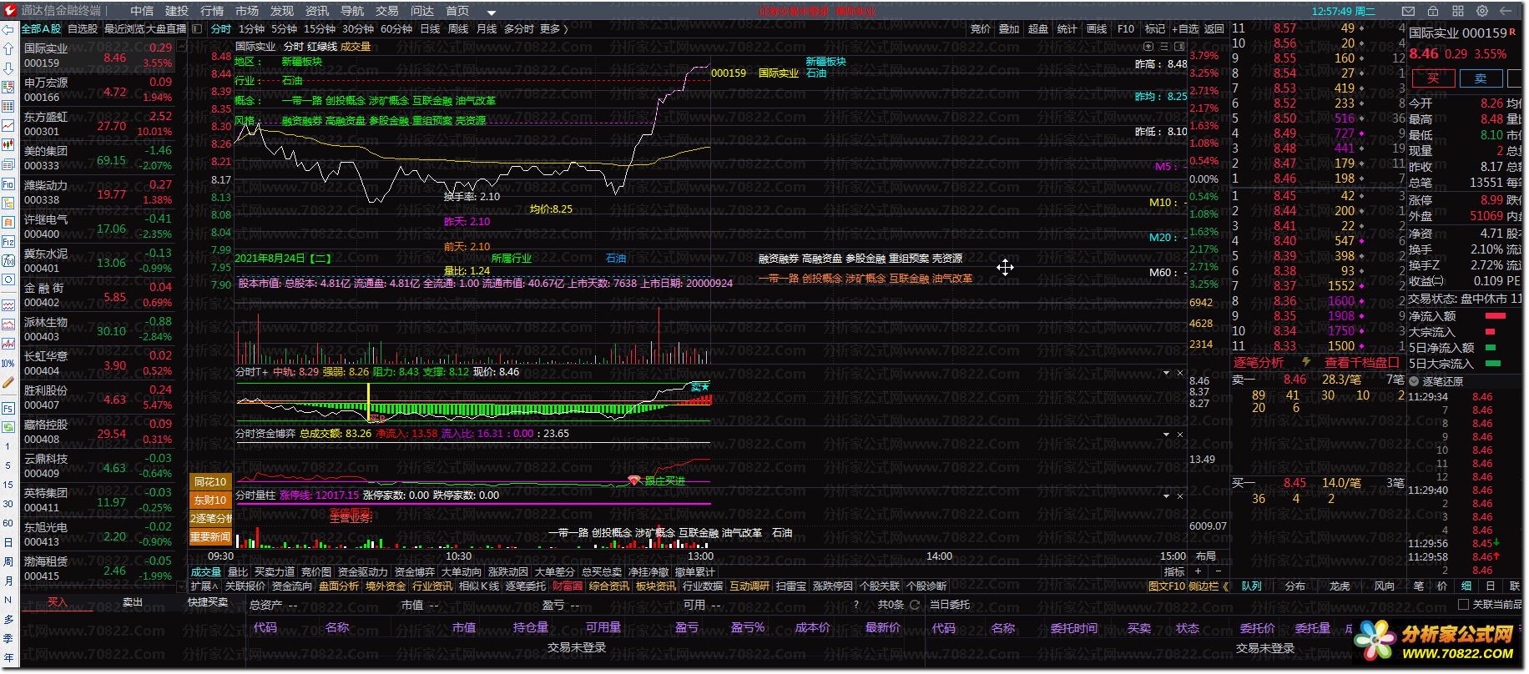Toggle the chart side panel icon above 昨高
This screenshot has width=1529, height=674.
pyautogui.click(x=1180, y=47)
